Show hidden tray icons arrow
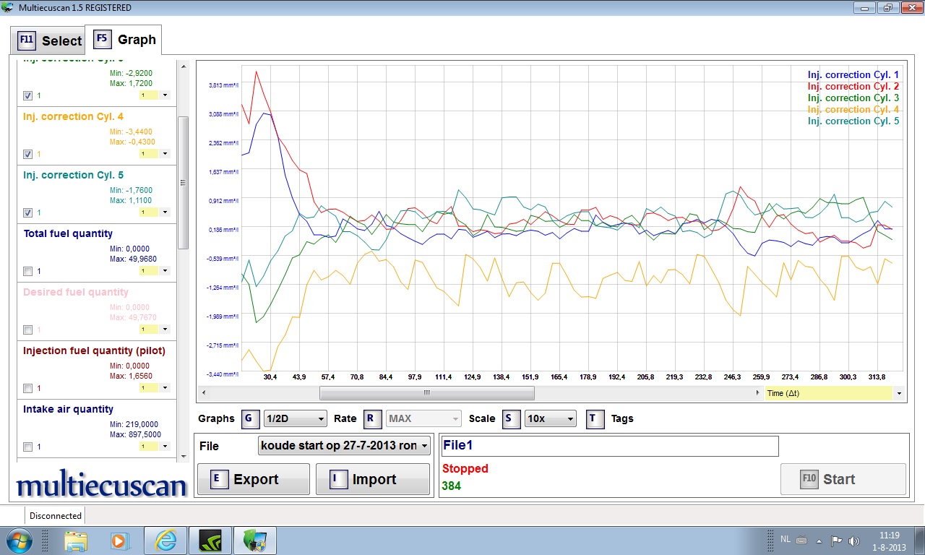 [819, 541]
